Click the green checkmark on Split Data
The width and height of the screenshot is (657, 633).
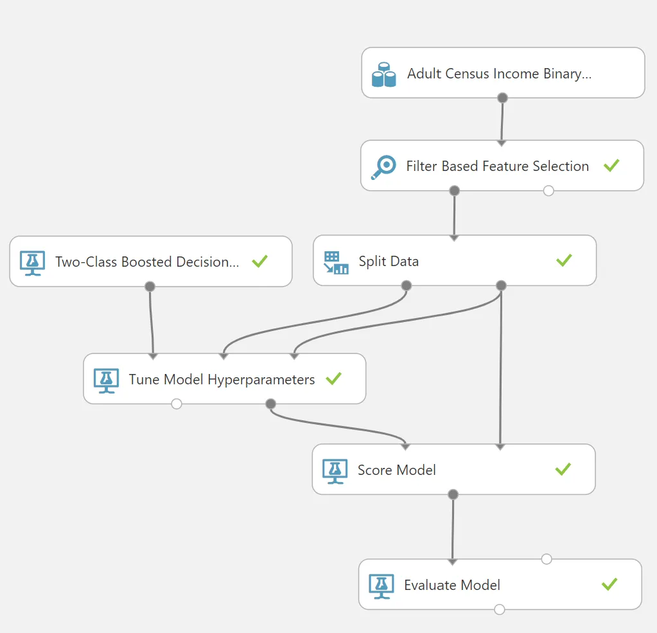(564, 260)
